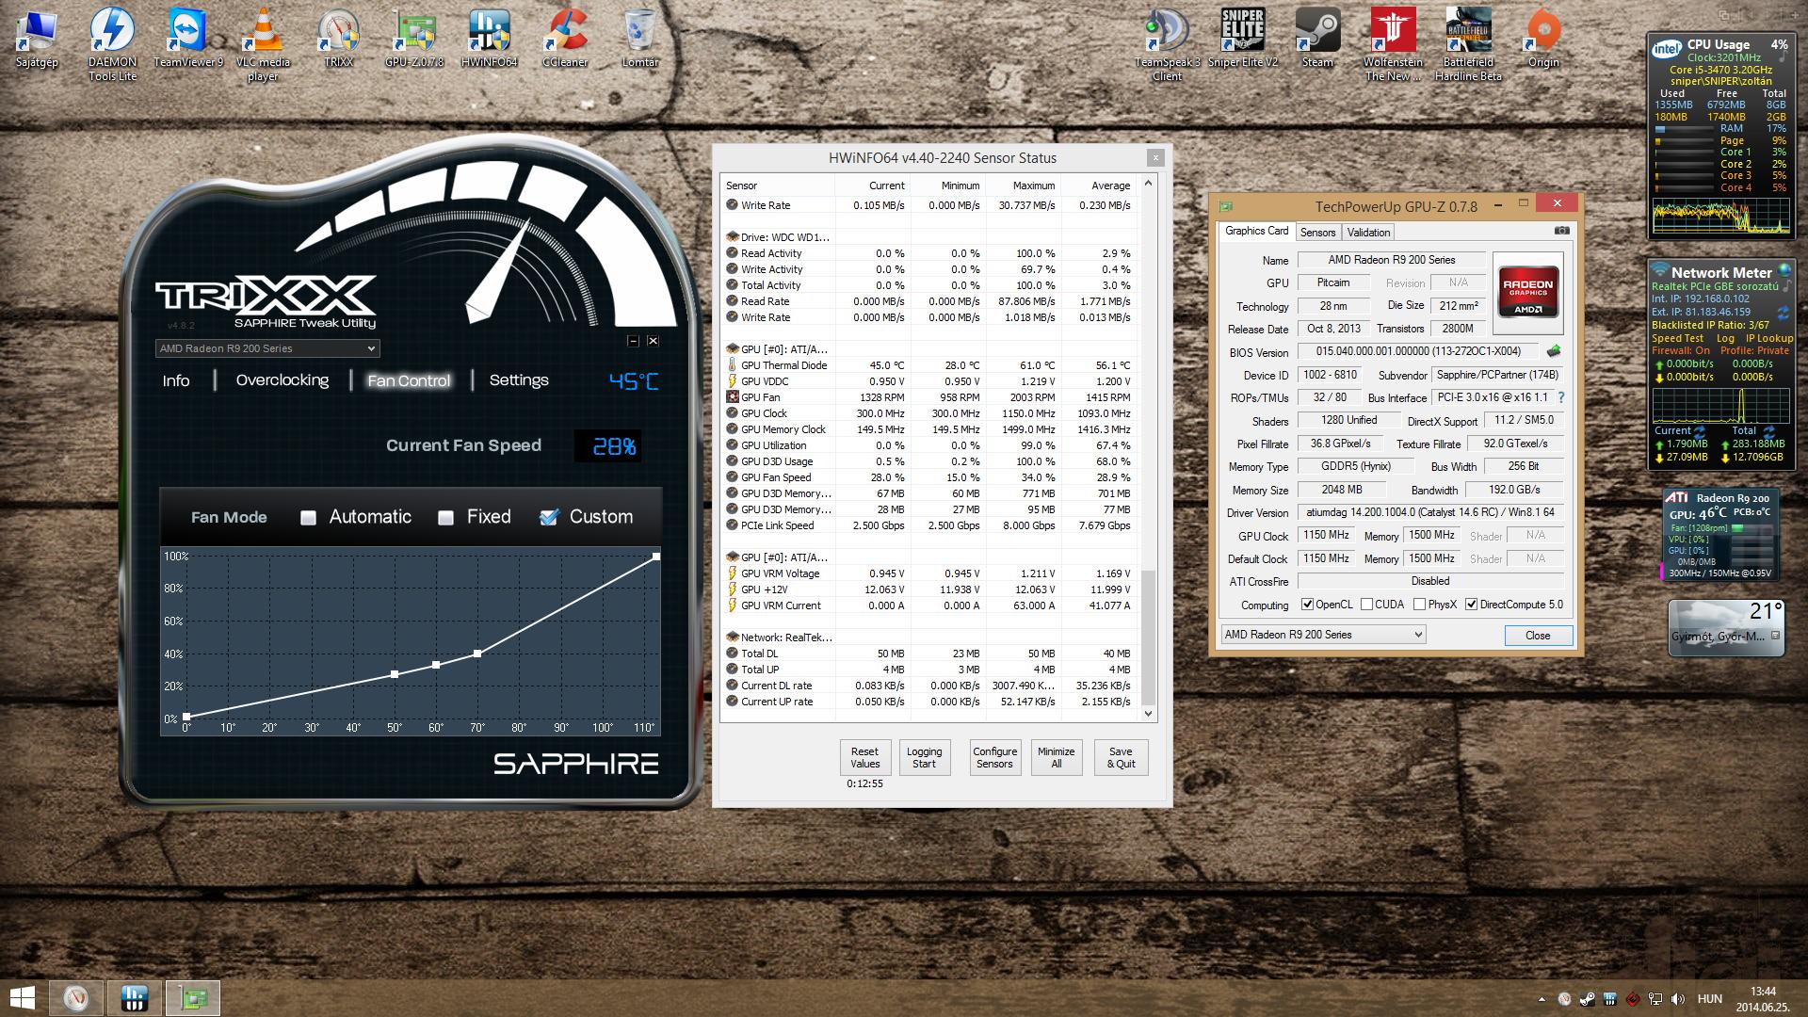Click the GPU-Z screenshot camera icon
This screenshot has width=1808, height=1017.
pos(1561,231)
